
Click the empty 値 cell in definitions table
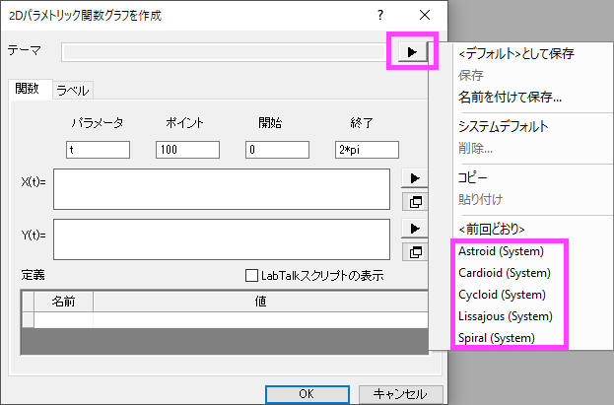pyautogui.click(x=260, y=320)
